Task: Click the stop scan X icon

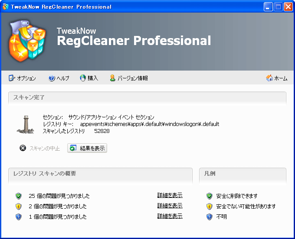Action: pos(23,148)
